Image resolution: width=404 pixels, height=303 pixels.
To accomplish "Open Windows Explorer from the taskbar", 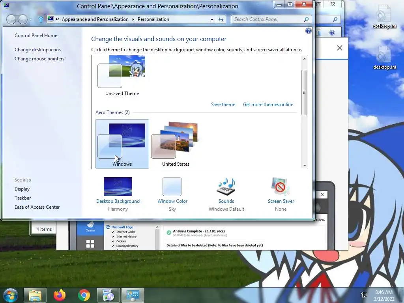I will click(x=35, y=295).
